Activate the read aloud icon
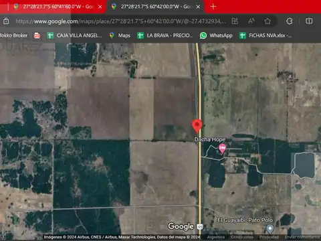321x241 pixels. pyautogui.click(x=251, y=21)
